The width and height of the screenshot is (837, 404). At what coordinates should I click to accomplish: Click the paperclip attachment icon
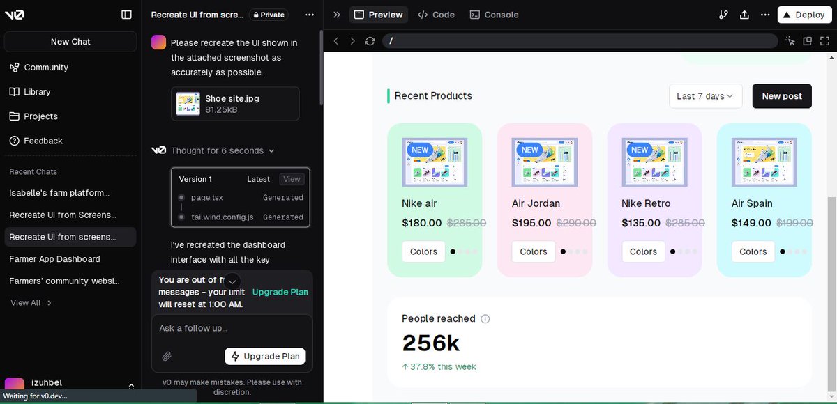[x=167, y=357]
